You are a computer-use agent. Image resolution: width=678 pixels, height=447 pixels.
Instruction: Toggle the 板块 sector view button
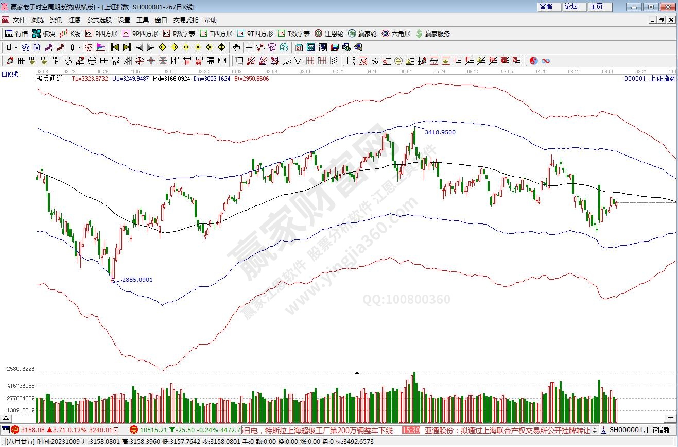[x=43, y=33]
